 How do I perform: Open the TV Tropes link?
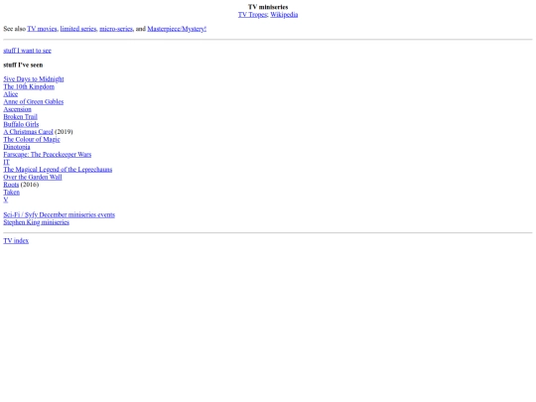[253, 15]
